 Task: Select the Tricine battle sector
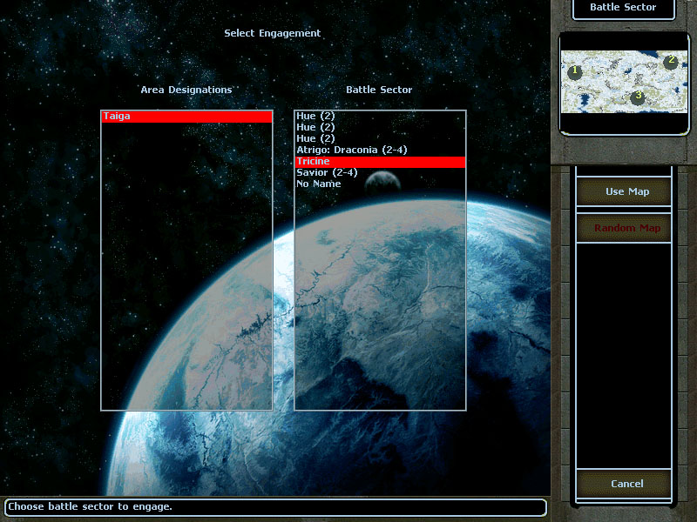pyautogui.click(x=380, y=162)
